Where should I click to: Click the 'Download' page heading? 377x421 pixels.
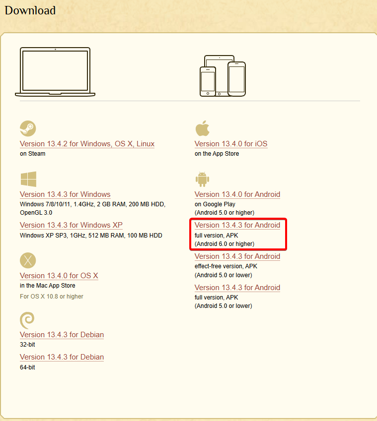click(x=30, y=10)
